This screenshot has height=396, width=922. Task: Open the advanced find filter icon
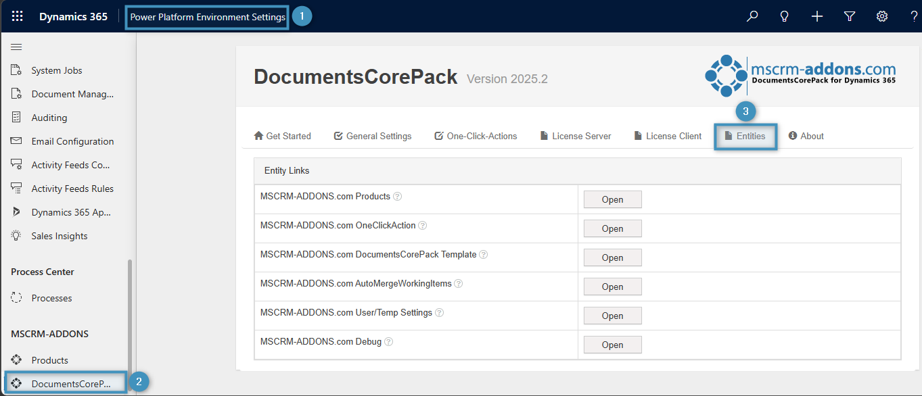(850, 16)
